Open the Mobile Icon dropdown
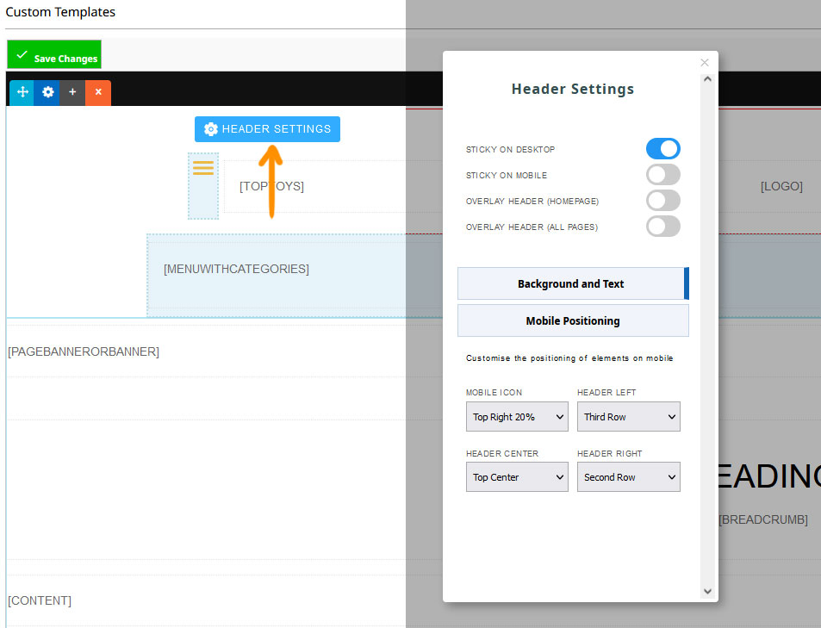Viewport: 821px width, 628px height. point(517,417)
